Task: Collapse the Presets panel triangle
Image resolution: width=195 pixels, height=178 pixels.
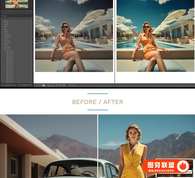Action: (x=1, y=16)
